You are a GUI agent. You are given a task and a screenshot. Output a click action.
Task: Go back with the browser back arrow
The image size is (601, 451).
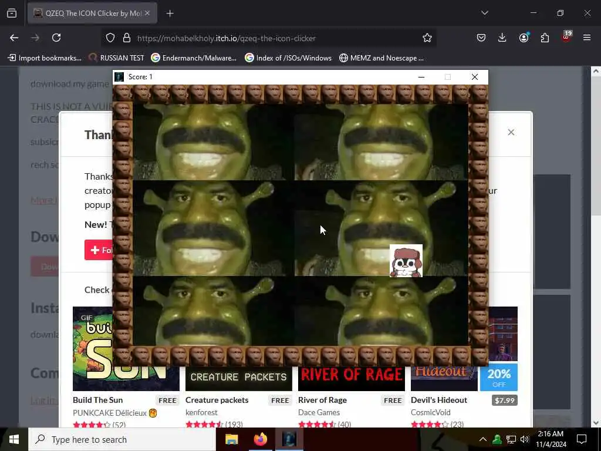[14, 38]
